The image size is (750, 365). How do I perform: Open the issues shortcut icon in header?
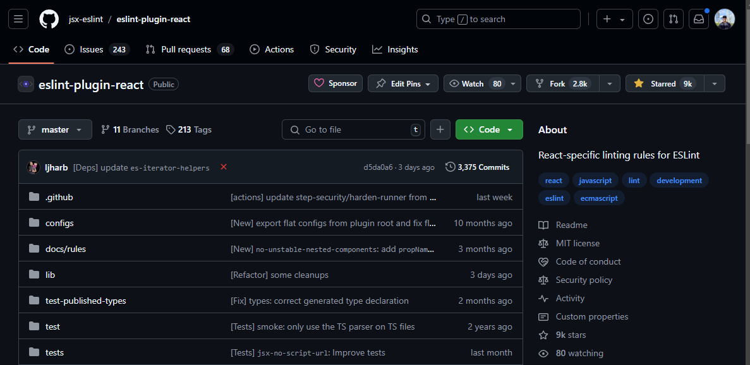pyautogui.click(x=648, y=19)
